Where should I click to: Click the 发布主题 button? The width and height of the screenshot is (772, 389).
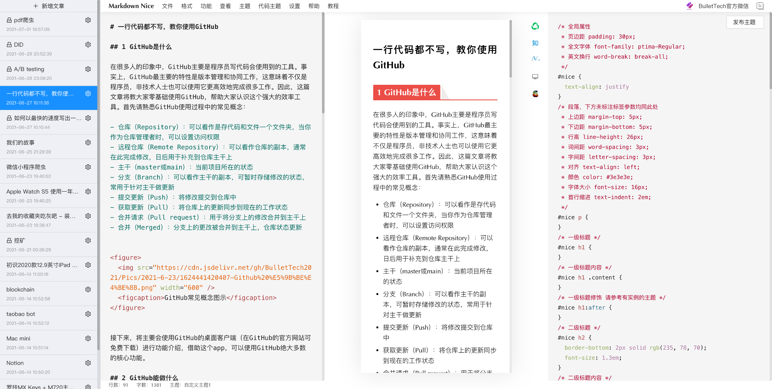coord(745,22)
